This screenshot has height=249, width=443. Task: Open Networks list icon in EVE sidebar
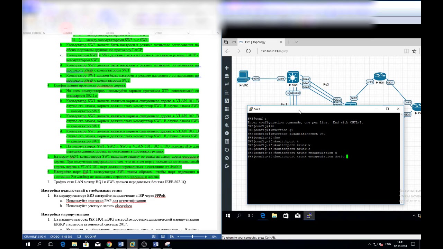click(x=227, y=84)
